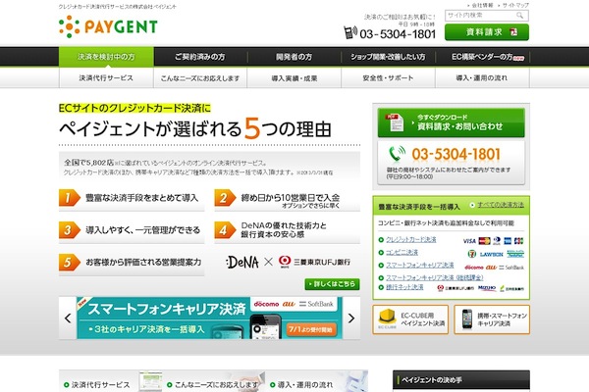This screenshot has height=392, width=589.
Task: Click the 詳しくはこちら button
Action: 332,284
